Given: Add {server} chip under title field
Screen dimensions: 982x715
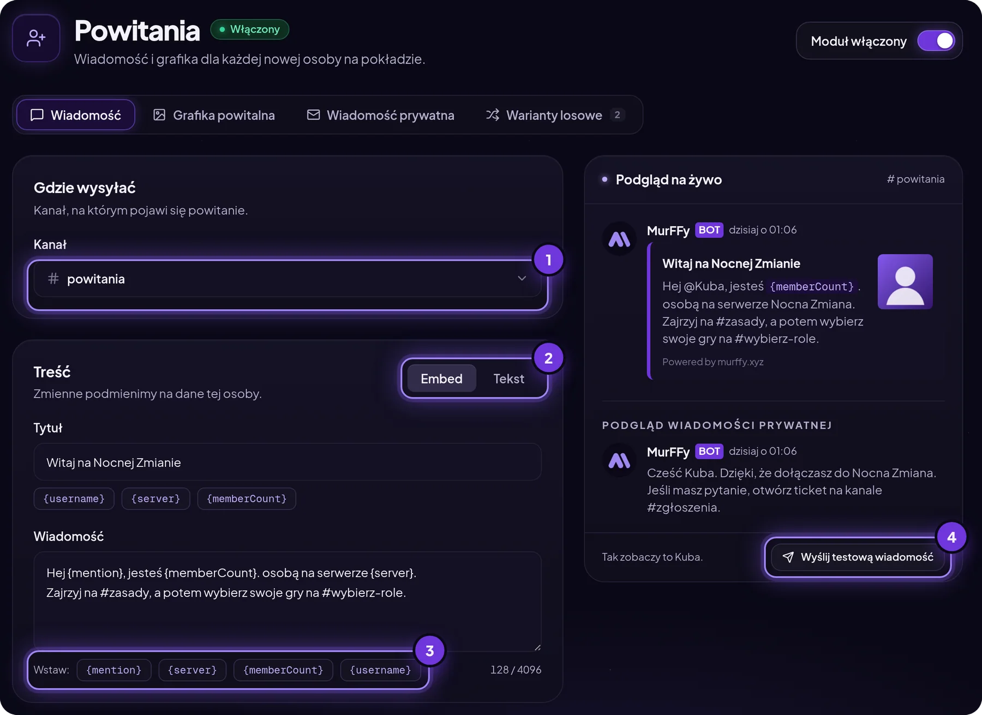Looking at the screenshot, I should (x=155, y=498).
